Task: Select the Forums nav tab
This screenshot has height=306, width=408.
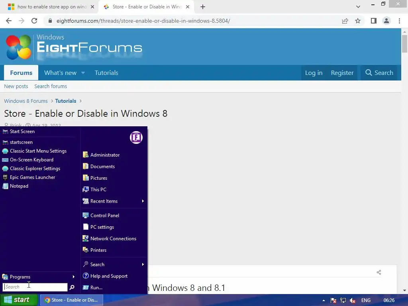Action: click(21, 73)
